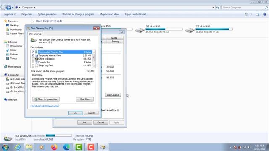Uncheck the Downloaded Program Files checkbox
This screenshot has height=151, width=269.
pyautogui.click(x=33, y=52)
